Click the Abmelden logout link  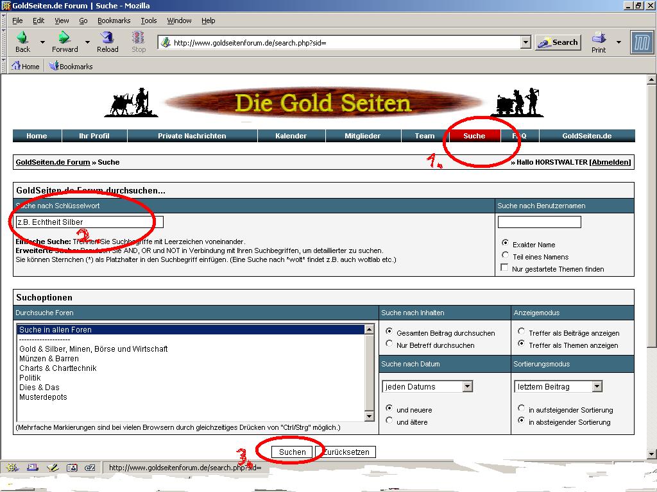610,162
